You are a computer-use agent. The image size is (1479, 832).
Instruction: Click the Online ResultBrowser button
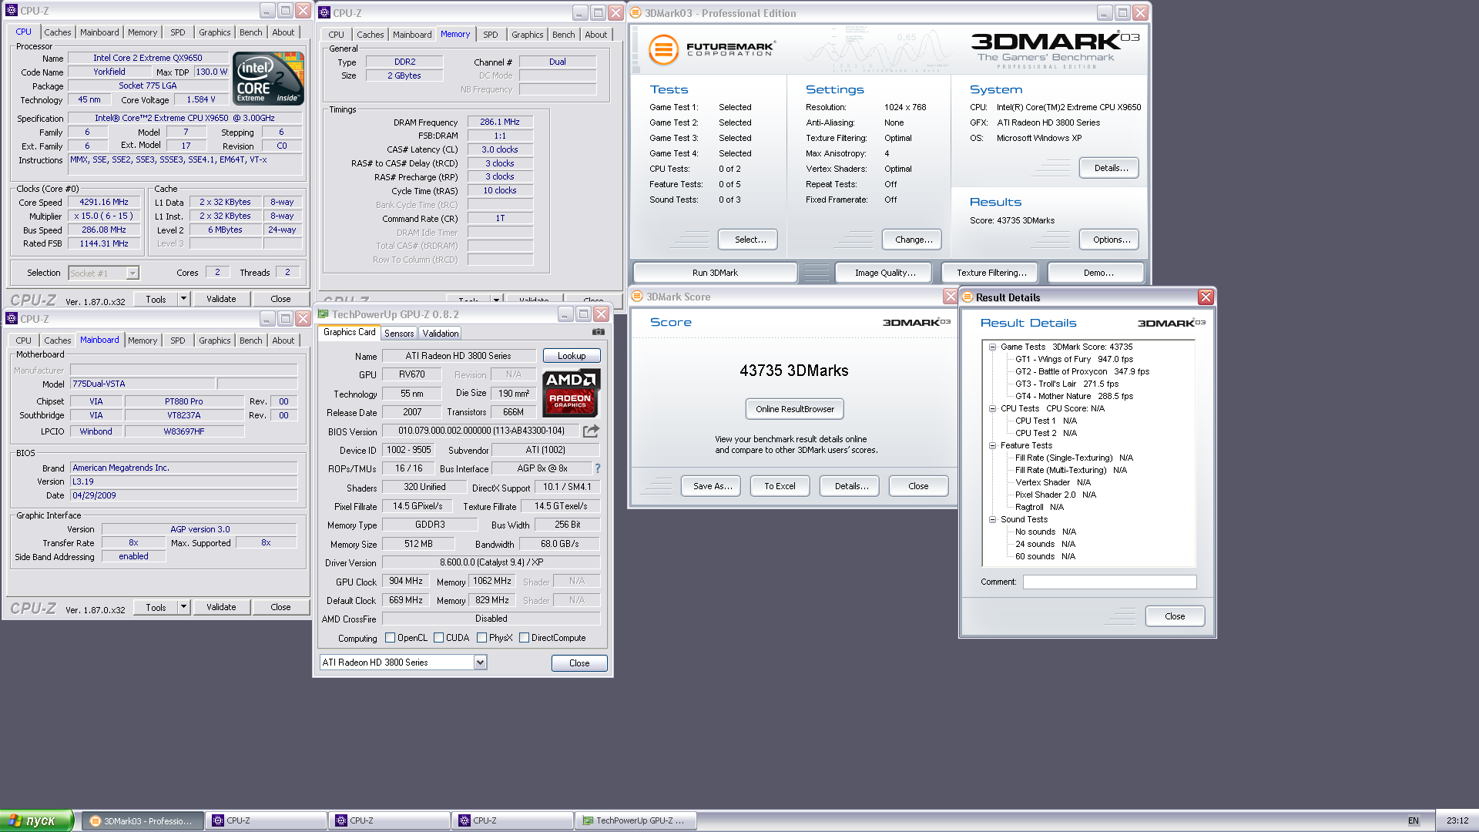point(794,409)
